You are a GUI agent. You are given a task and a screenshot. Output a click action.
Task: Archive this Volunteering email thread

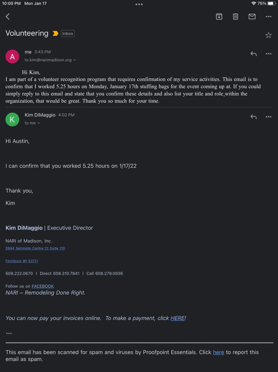pyautogui.click(x=219, y=17)
